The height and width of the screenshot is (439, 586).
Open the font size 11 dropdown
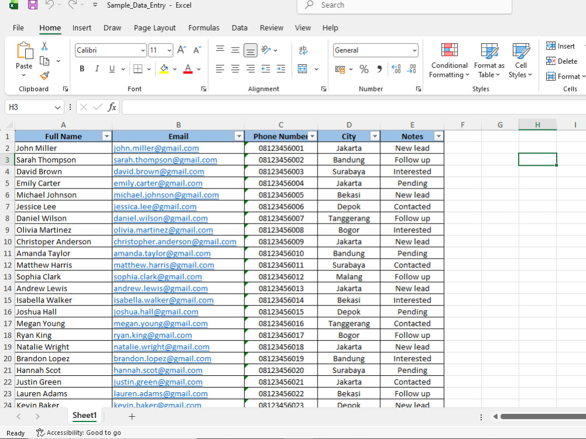point(169,50)
